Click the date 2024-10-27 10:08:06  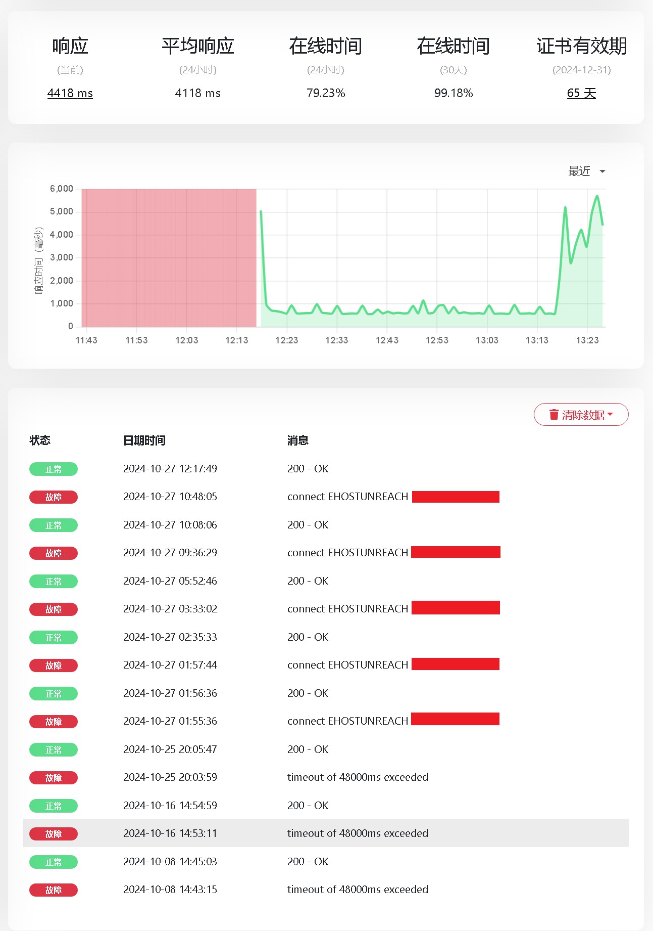[x=170, y=525]
